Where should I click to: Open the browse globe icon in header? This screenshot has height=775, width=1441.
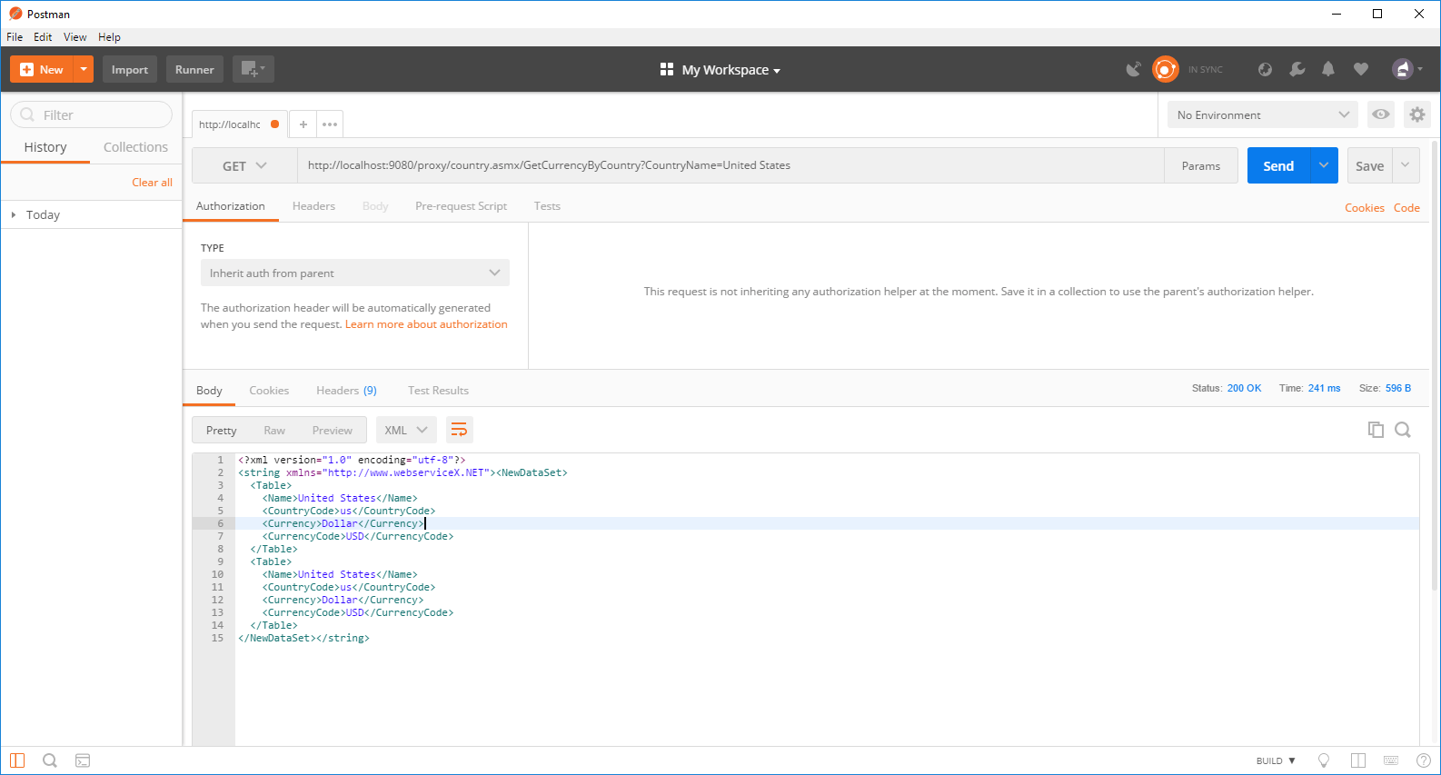1265,69
